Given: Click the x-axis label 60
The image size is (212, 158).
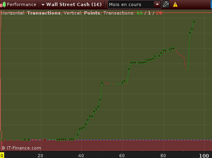Looking at the screenshot, I should [122, 156].
